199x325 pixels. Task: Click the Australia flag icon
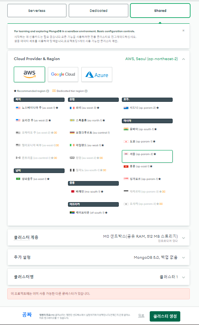point(126,108)
